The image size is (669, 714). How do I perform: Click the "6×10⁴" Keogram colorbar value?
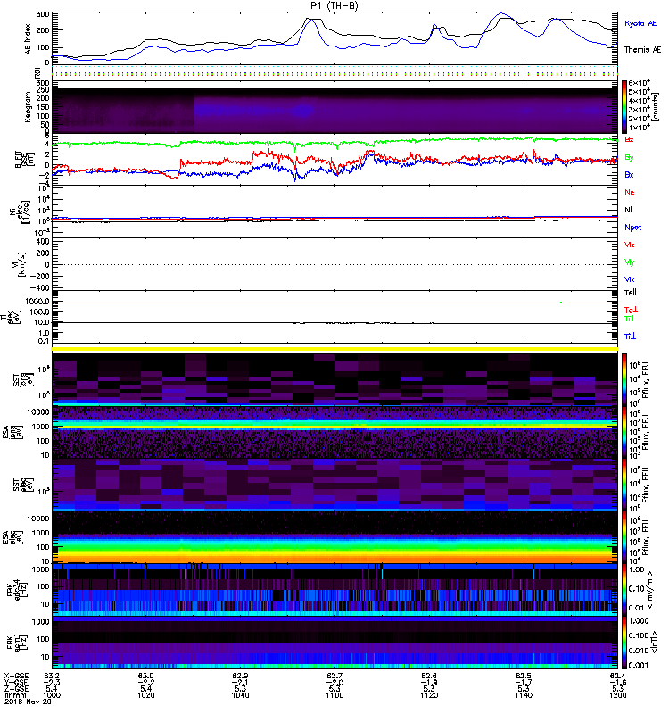(x=640, y=83)
